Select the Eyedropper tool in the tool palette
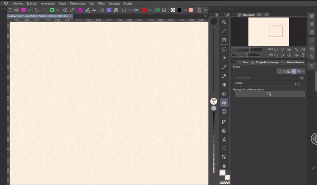Screen dimensions: 317x185 coord(224,67)
